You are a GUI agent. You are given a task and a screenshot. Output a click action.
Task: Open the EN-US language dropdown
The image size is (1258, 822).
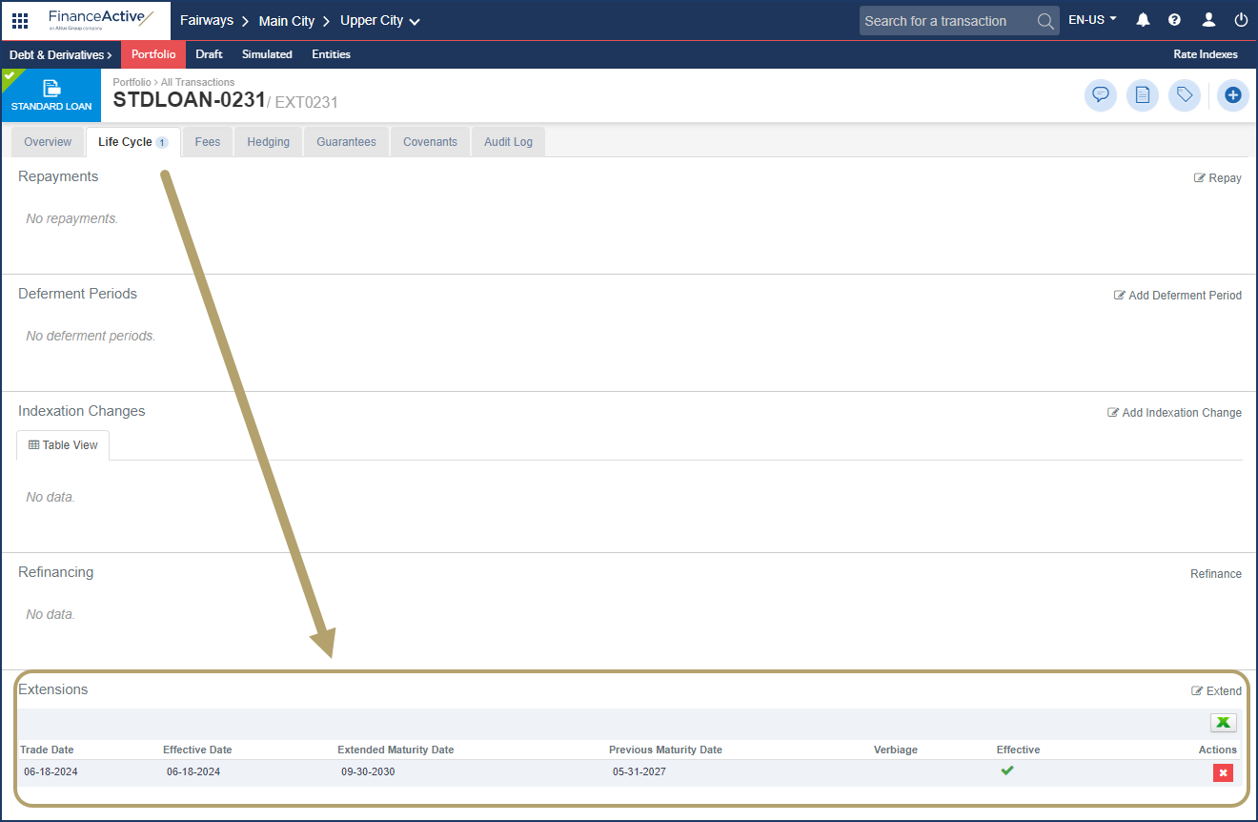[1092, 20]
